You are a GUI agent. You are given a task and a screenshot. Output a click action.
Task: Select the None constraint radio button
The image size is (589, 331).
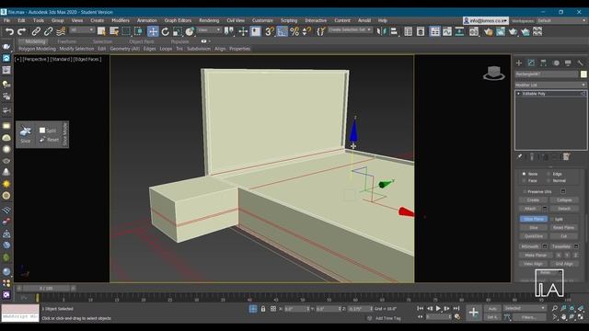pos(524,174)
